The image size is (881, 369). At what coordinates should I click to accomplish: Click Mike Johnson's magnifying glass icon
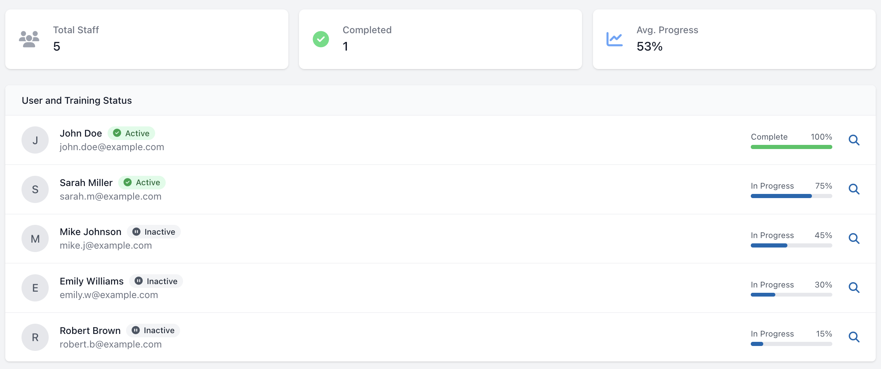pyautogui.click(x=854, y=238)
